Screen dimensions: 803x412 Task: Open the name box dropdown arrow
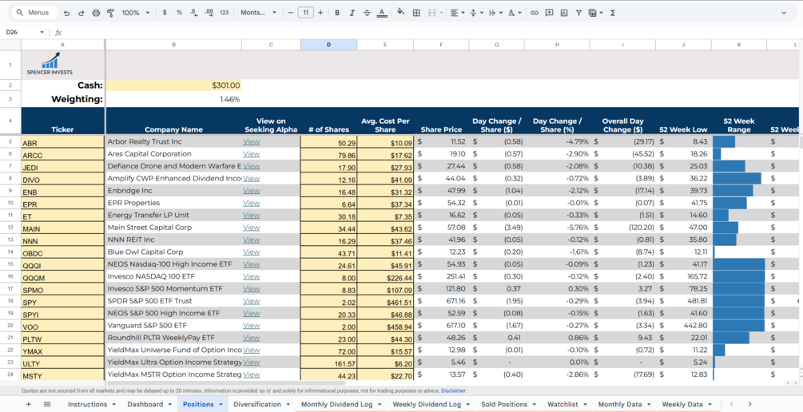[42, 32]
